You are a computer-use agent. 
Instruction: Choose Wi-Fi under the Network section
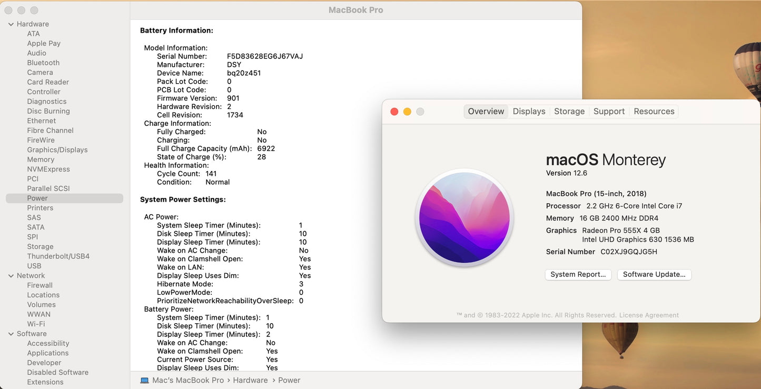(36, 324)
